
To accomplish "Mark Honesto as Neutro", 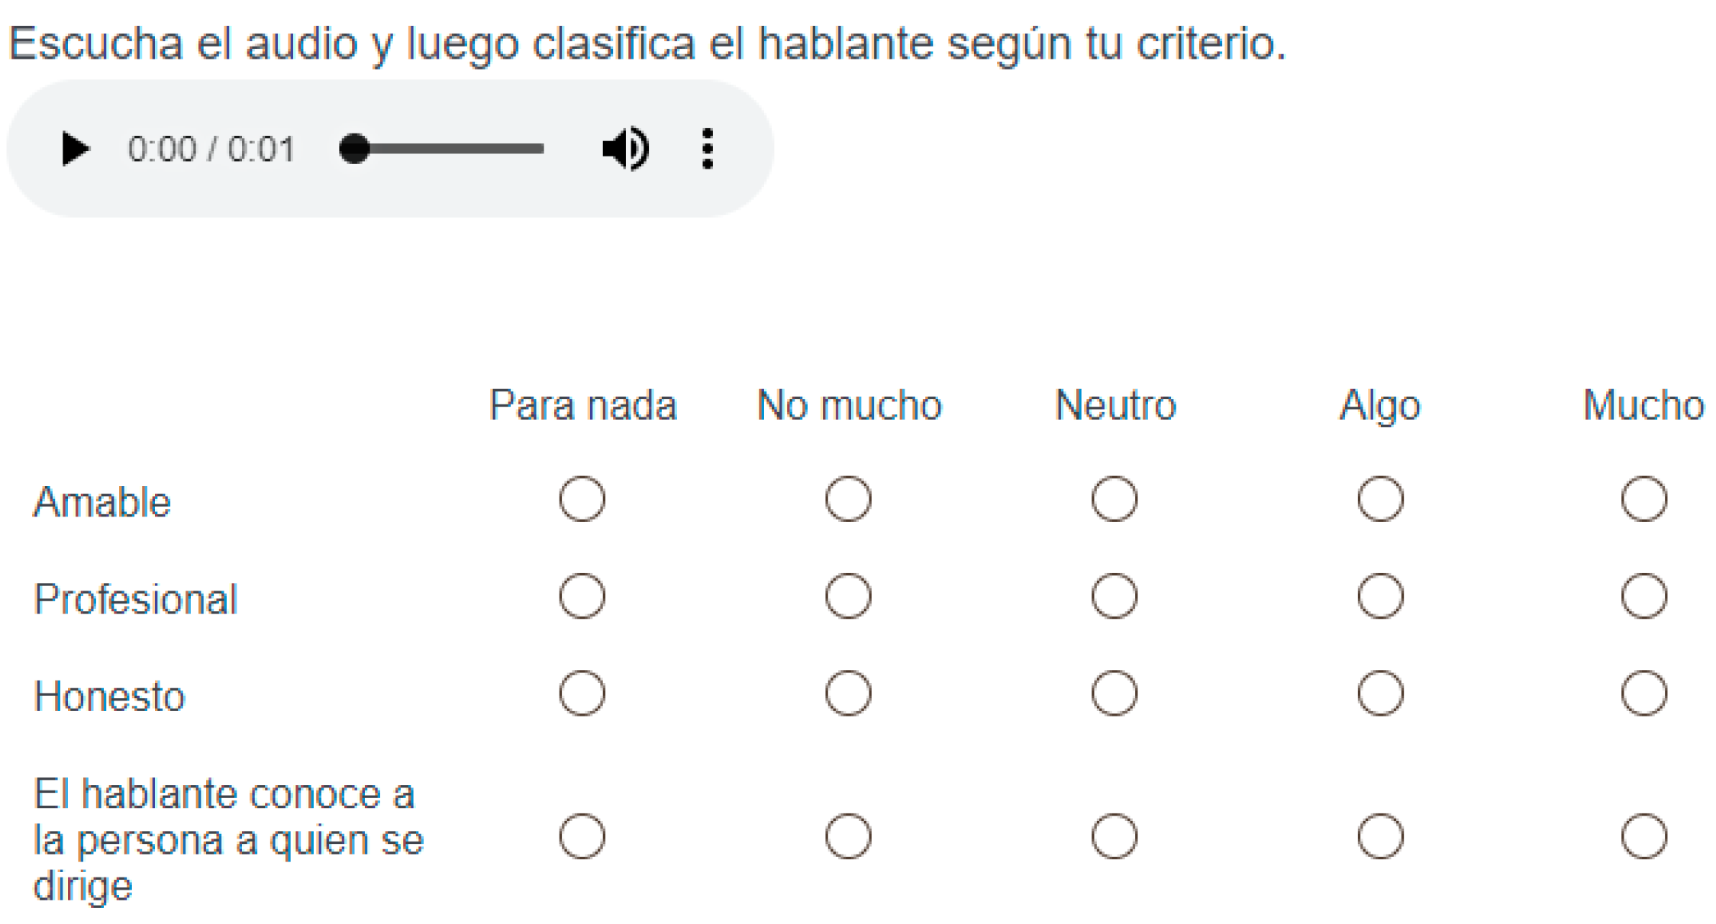I will pos(1114,693).
